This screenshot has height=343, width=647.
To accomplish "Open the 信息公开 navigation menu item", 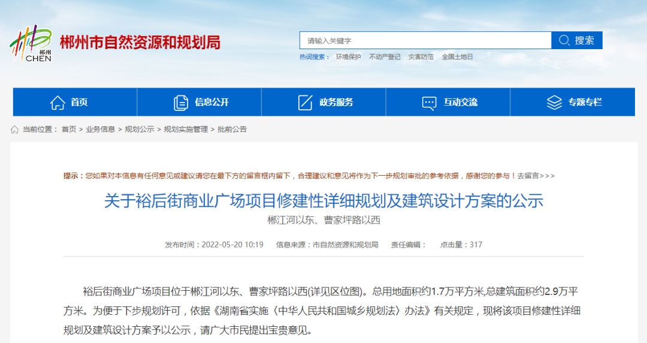I will (199, 102).
